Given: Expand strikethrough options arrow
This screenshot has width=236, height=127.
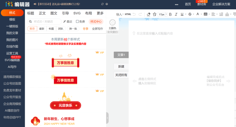Looking at the screenshot, I should click(x=194, y=14).
